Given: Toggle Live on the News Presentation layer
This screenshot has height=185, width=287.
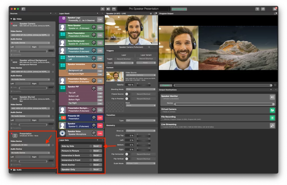Looking at the screenshot, I should click(x=100, y=35).
